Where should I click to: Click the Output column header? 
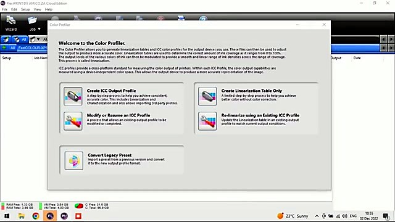click(x=336, y=58)
